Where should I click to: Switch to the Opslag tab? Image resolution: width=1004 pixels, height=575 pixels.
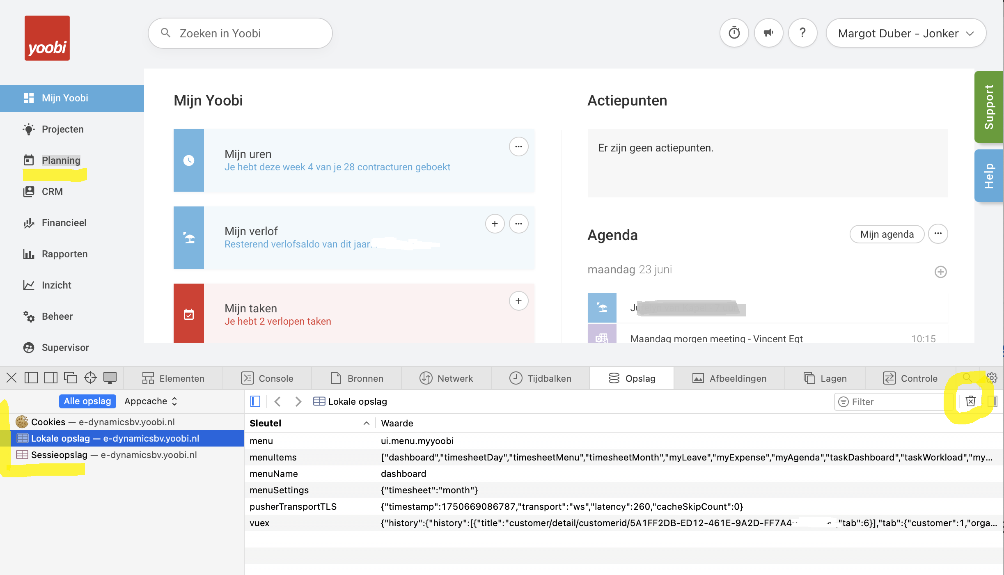(x=632, y=378)
